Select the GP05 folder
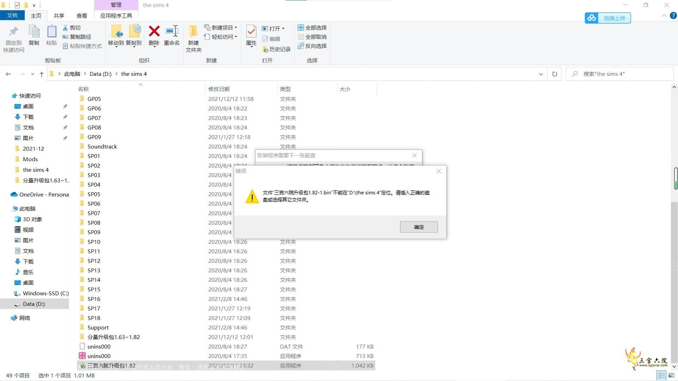Viewport: 678px width, 381px height. pyautogui.click(x=94, y=99)
